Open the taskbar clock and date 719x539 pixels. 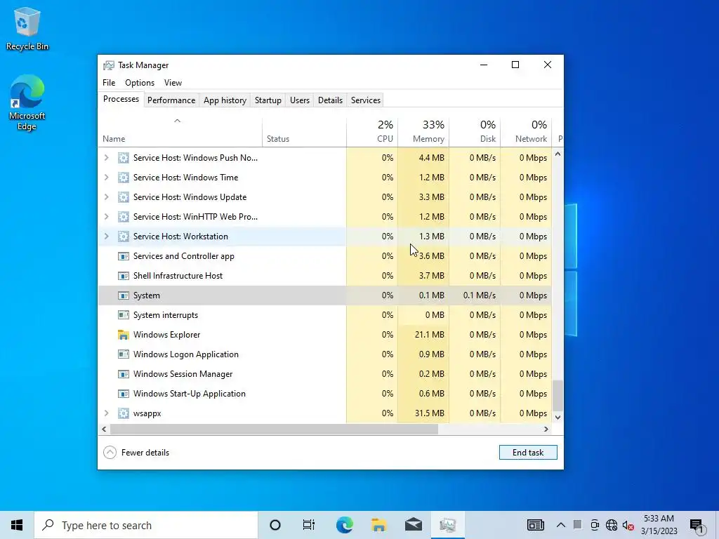659,525
